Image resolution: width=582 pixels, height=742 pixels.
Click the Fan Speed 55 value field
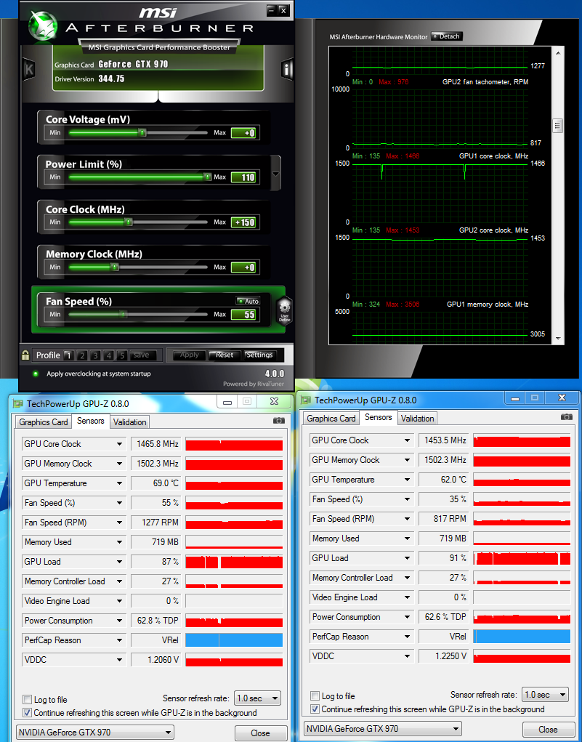pos(243,315)
